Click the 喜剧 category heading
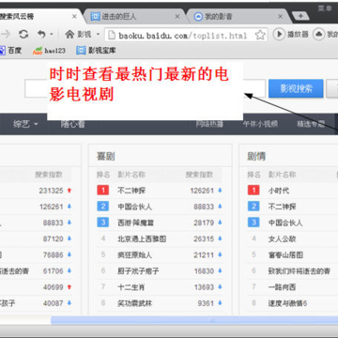Screen dimensions: 338x338 (106, 157)
